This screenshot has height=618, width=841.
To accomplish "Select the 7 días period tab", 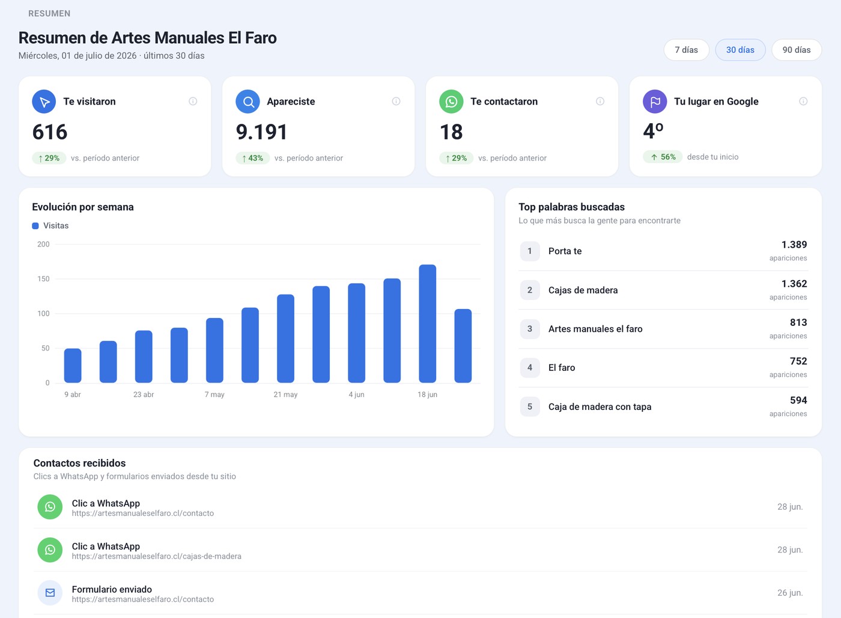I will tap(686, 50).
